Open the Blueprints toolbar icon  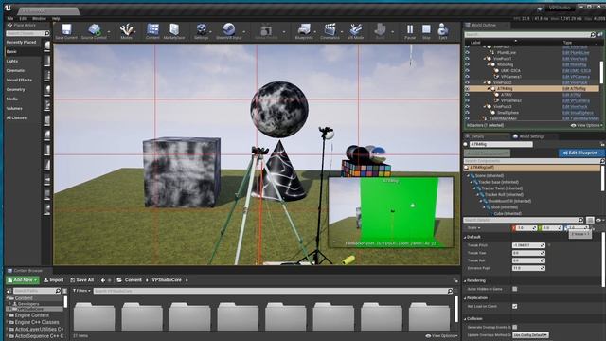pyautogui.click(x=304, y=29)
